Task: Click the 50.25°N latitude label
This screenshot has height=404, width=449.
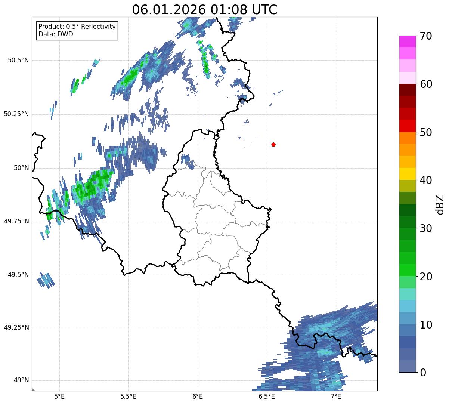Action: pyautogui.click(x=16, y=114)
